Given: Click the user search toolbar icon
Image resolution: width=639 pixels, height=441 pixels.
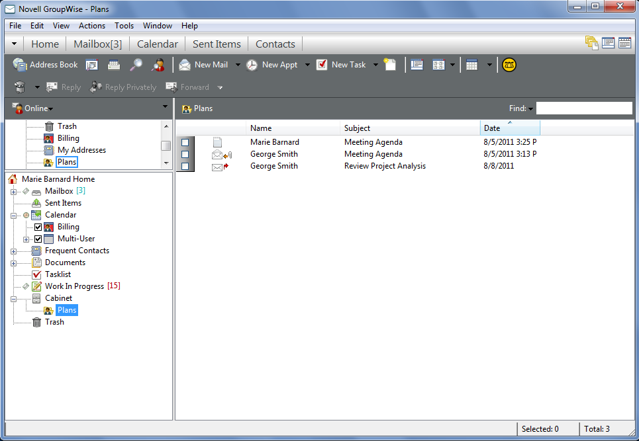Looking at the screenshot, I should click(x=158, y=65).
